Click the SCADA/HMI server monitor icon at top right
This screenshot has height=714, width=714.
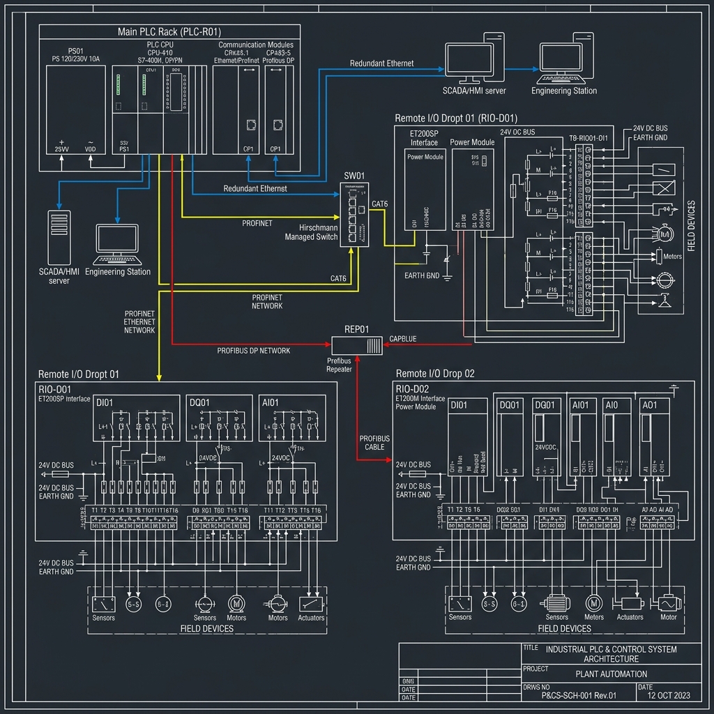pyautogui.click(x=474, y=58)
